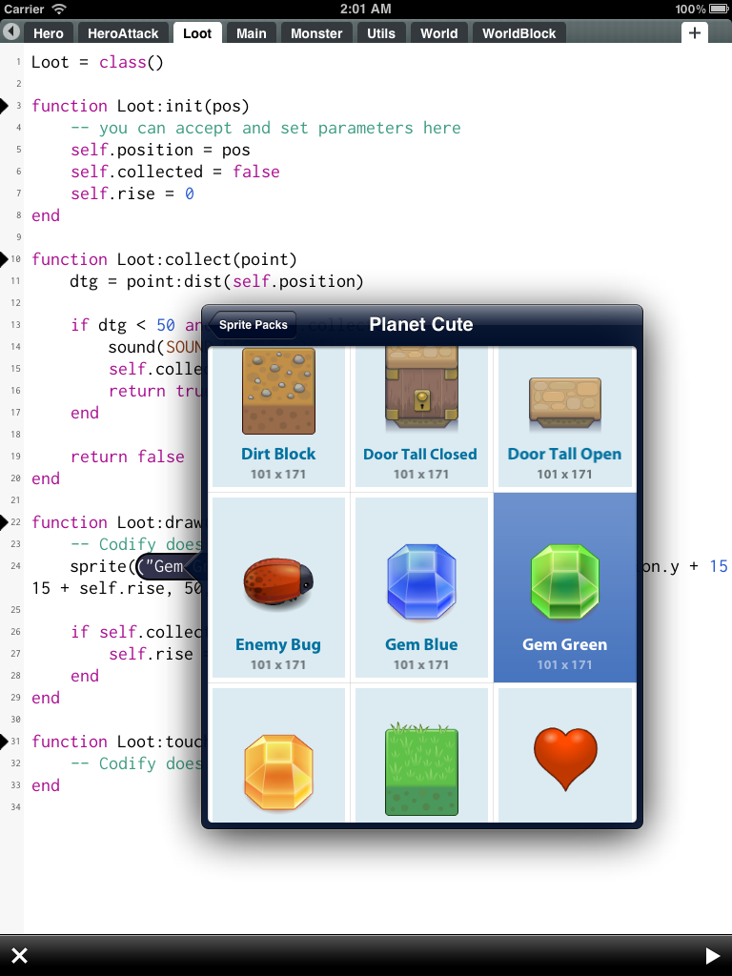Pick the highlighted Gem Green sprite

point(564,587)
